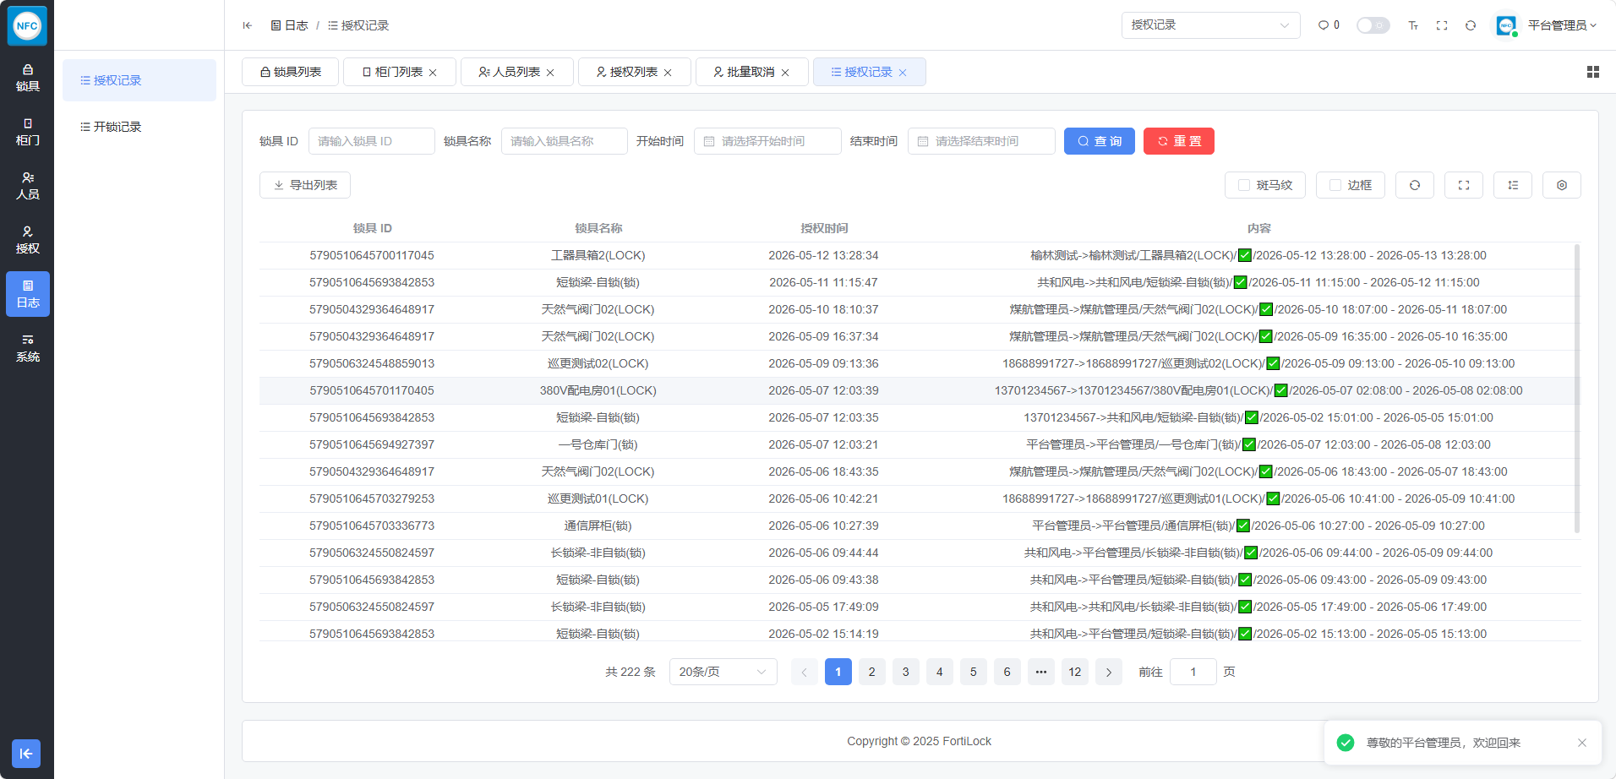Click the 前往 page number input

(x=1193, y=672)
